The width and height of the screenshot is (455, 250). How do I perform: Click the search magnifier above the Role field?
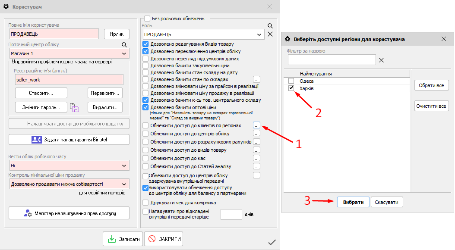click(270, 26)
